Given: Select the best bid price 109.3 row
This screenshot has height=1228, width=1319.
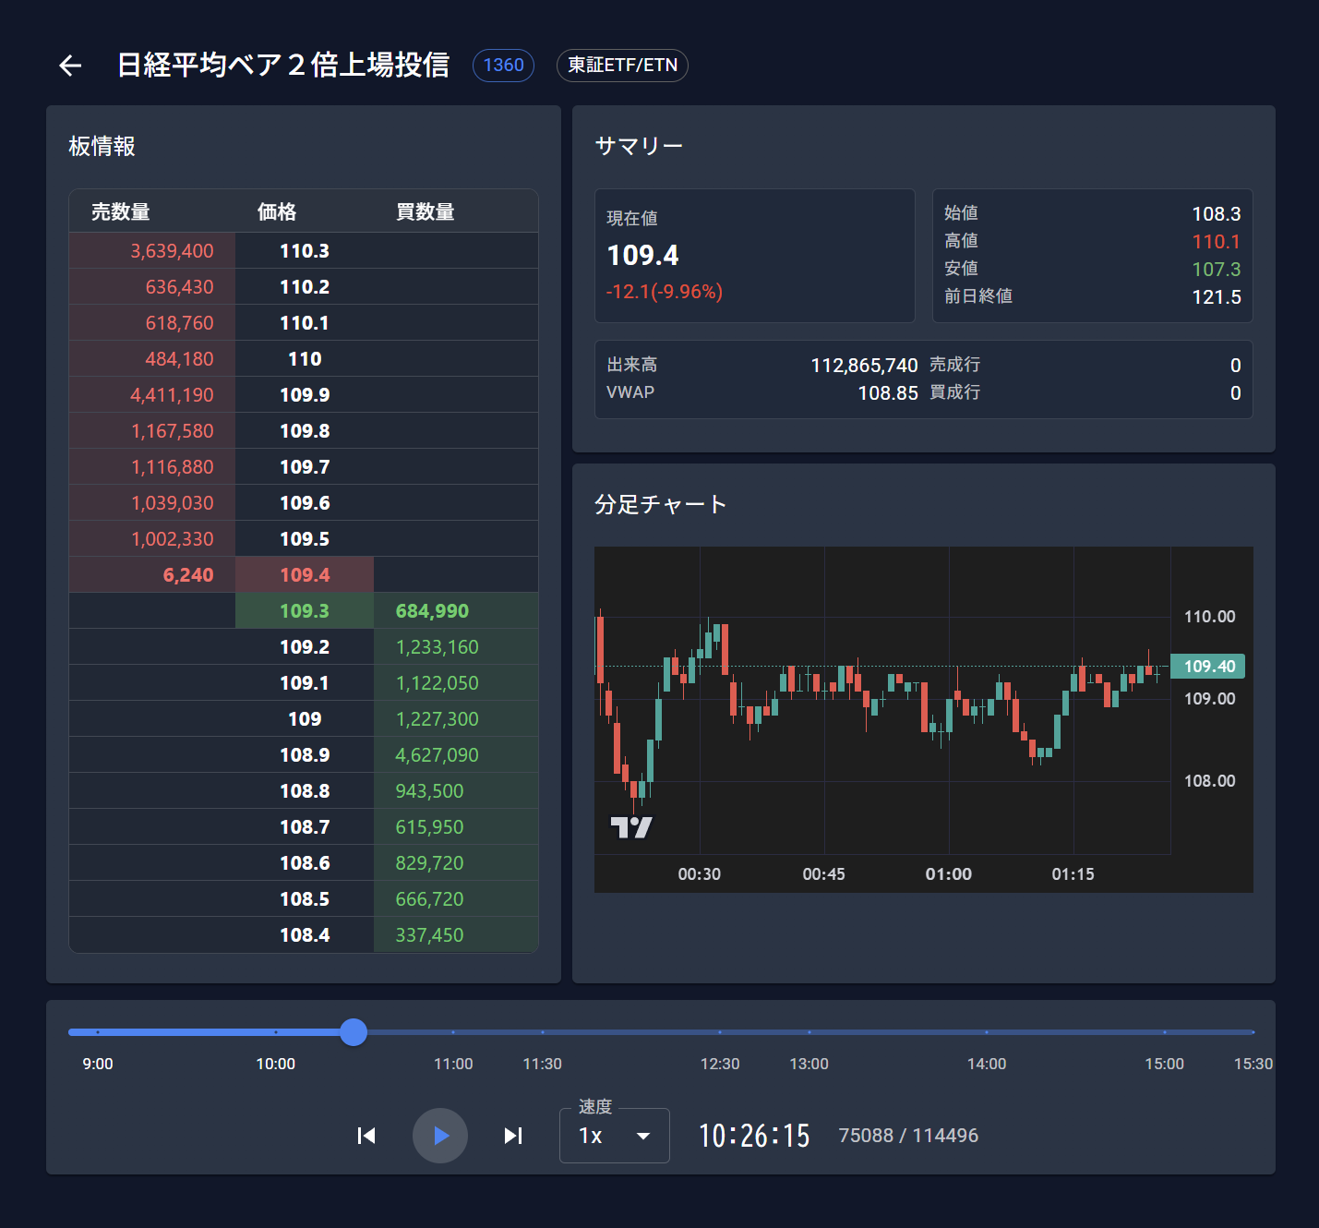Looking at the screenshot, I should pyautogui.click(x=305, y=611).
